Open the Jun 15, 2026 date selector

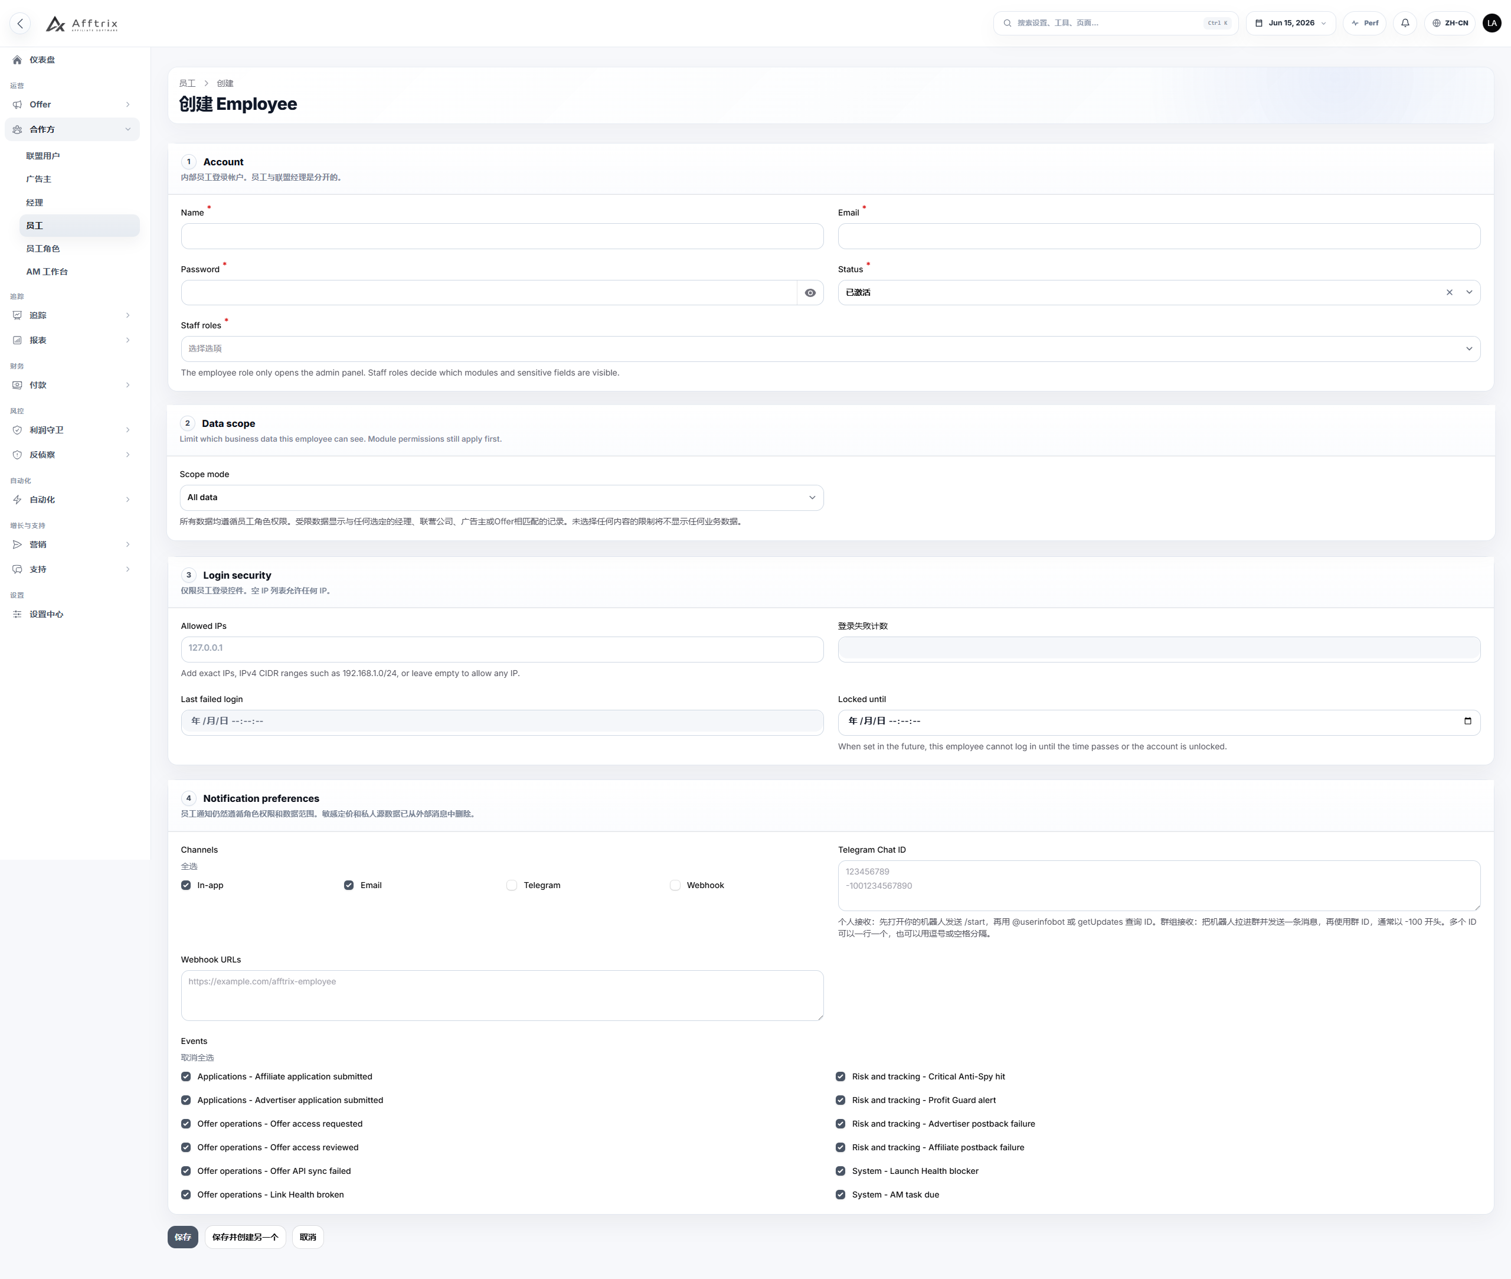(x=1291, y=23)
